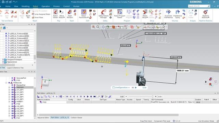Click add operation icon in Path Editor toolbar

point(38,96)
